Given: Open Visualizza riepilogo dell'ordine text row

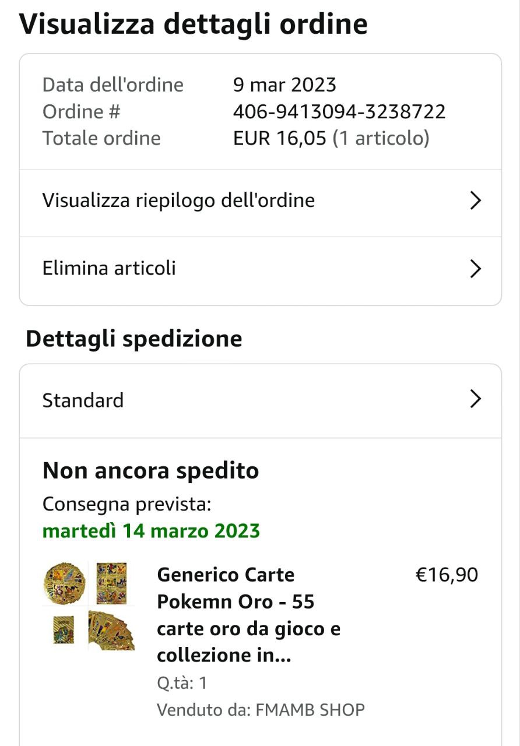Looking at the screenshot, I should pyautogui.click(x=178, y=201).
